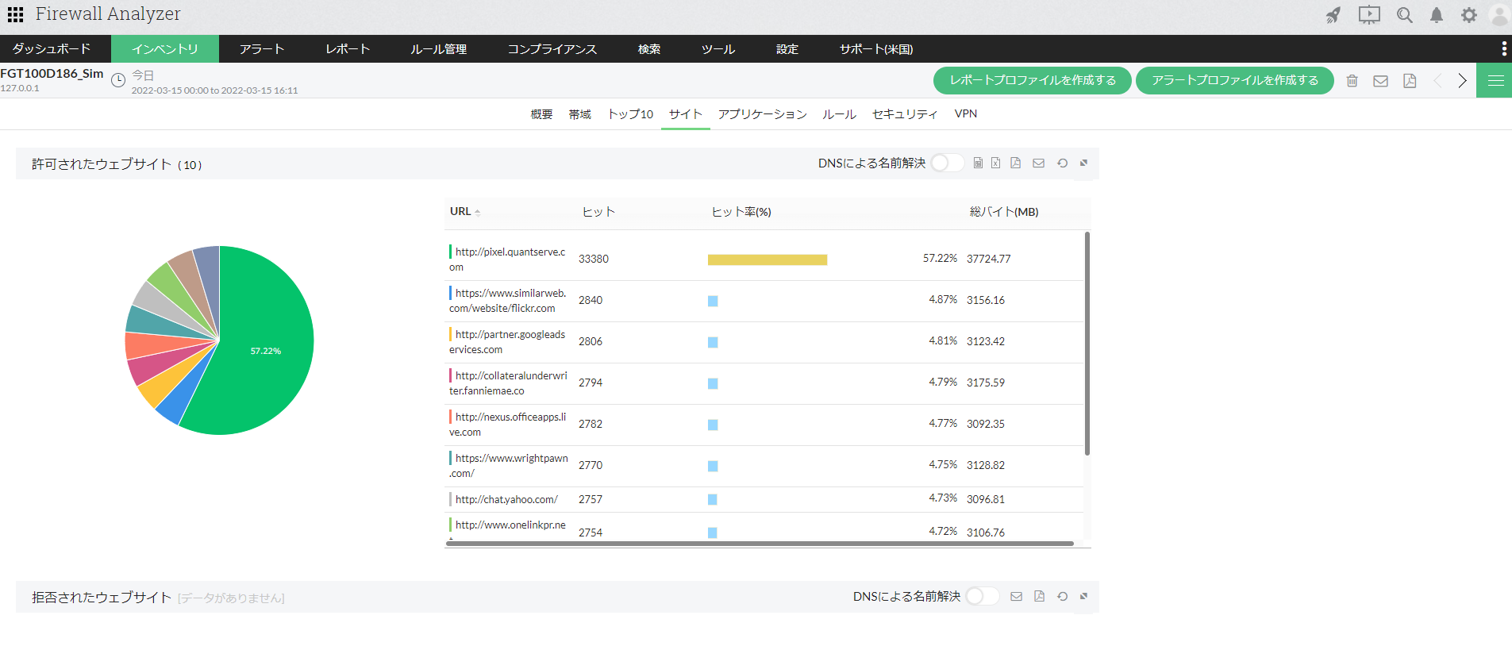Email the denied websites report

(x=1016, y=596)
